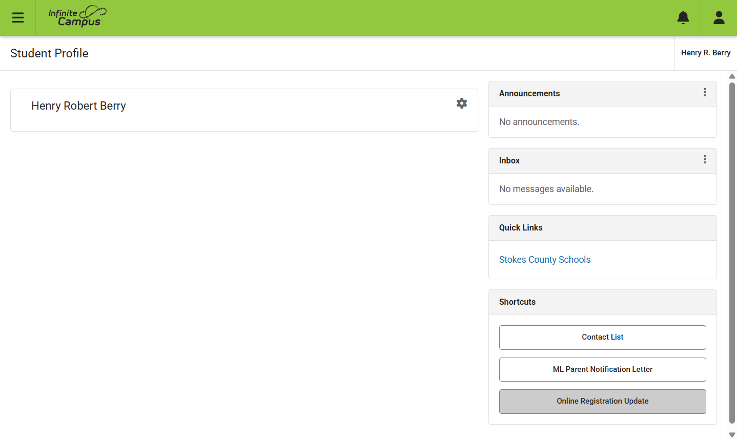This screenshot has width=737, height=440.
Task: Start the Online Registration Update
Action: click(603, 402)
